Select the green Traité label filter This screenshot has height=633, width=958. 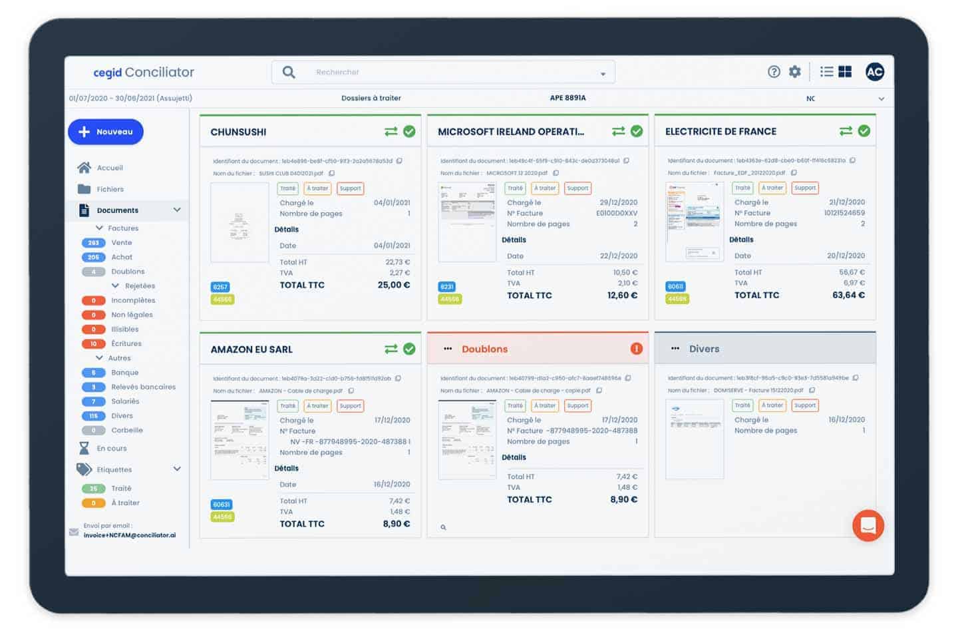point(121,489)
